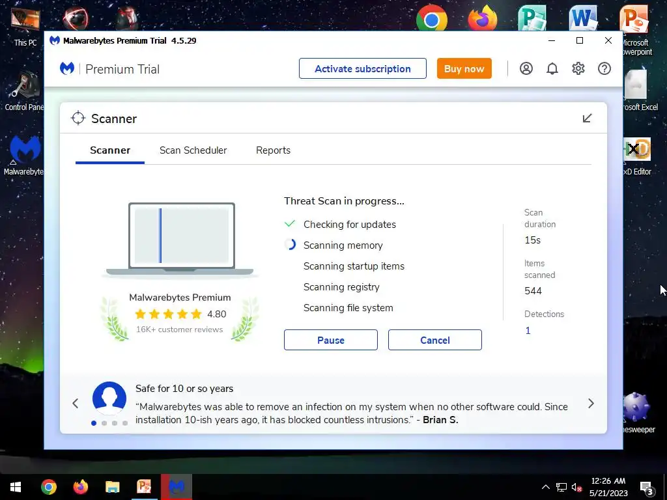Switch to the Scan Scheduler tab
Viewport: 667px width, 500px height.
[193, 150]
